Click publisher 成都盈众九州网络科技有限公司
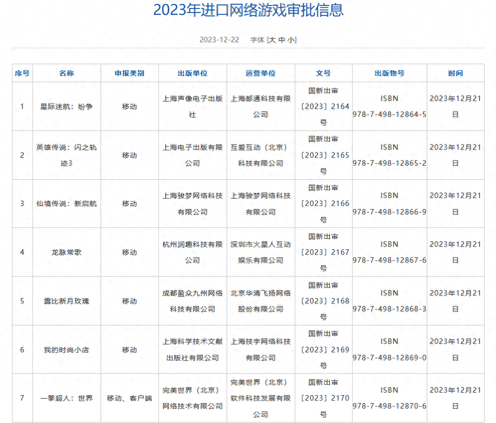 pos(192,301)
